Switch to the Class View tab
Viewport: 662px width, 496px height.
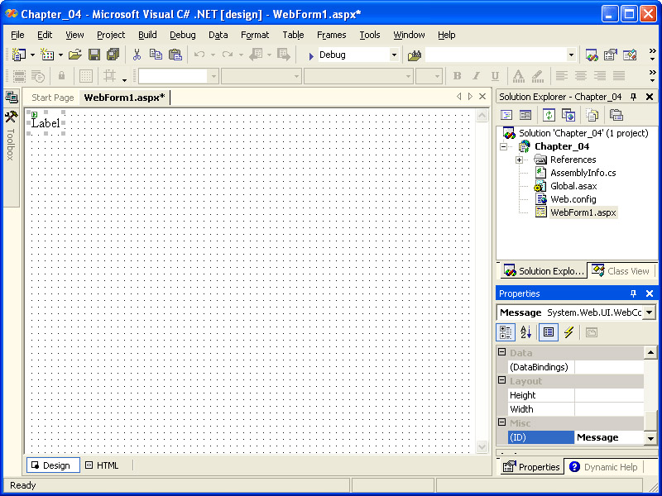pyautogui.click(x=621, y=271)
